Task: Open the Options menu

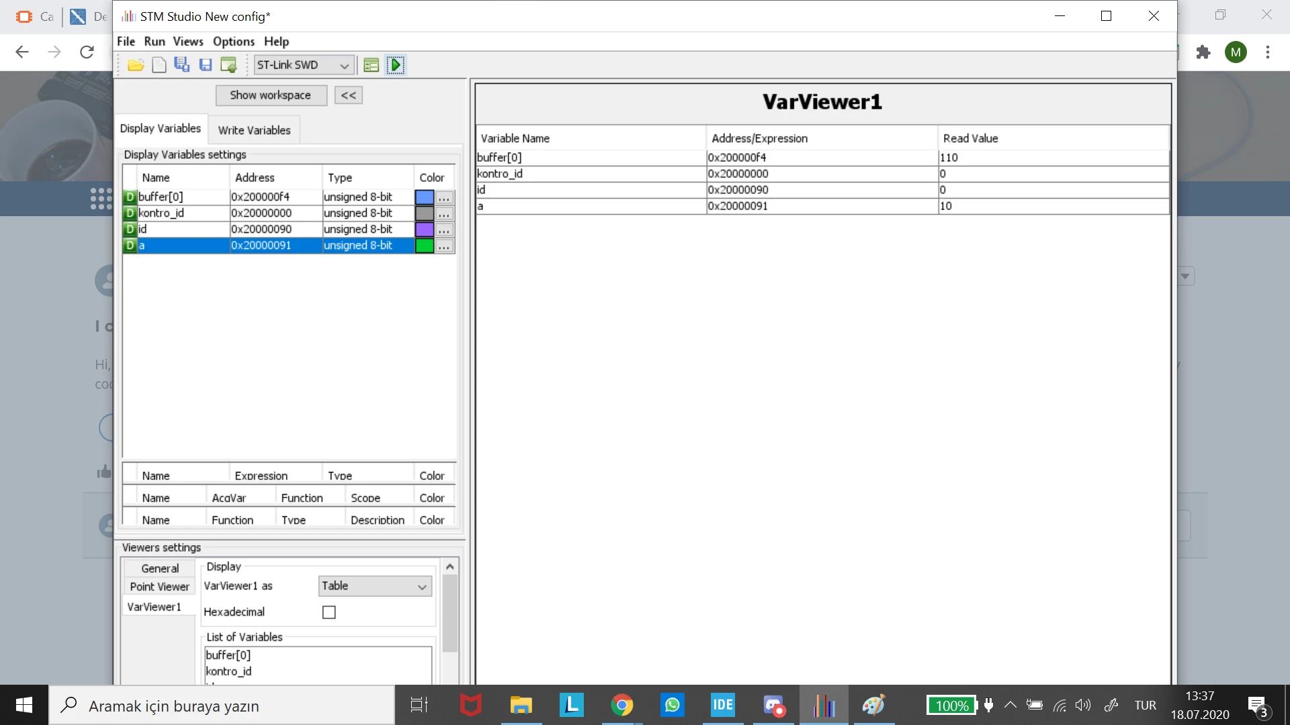Action: tap(234, 42)
